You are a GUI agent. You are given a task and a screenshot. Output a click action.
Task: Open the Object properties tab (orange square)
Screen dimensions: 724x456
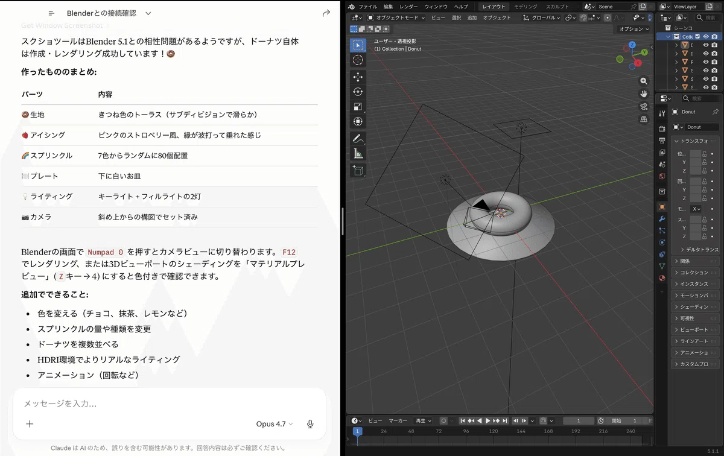662,207
